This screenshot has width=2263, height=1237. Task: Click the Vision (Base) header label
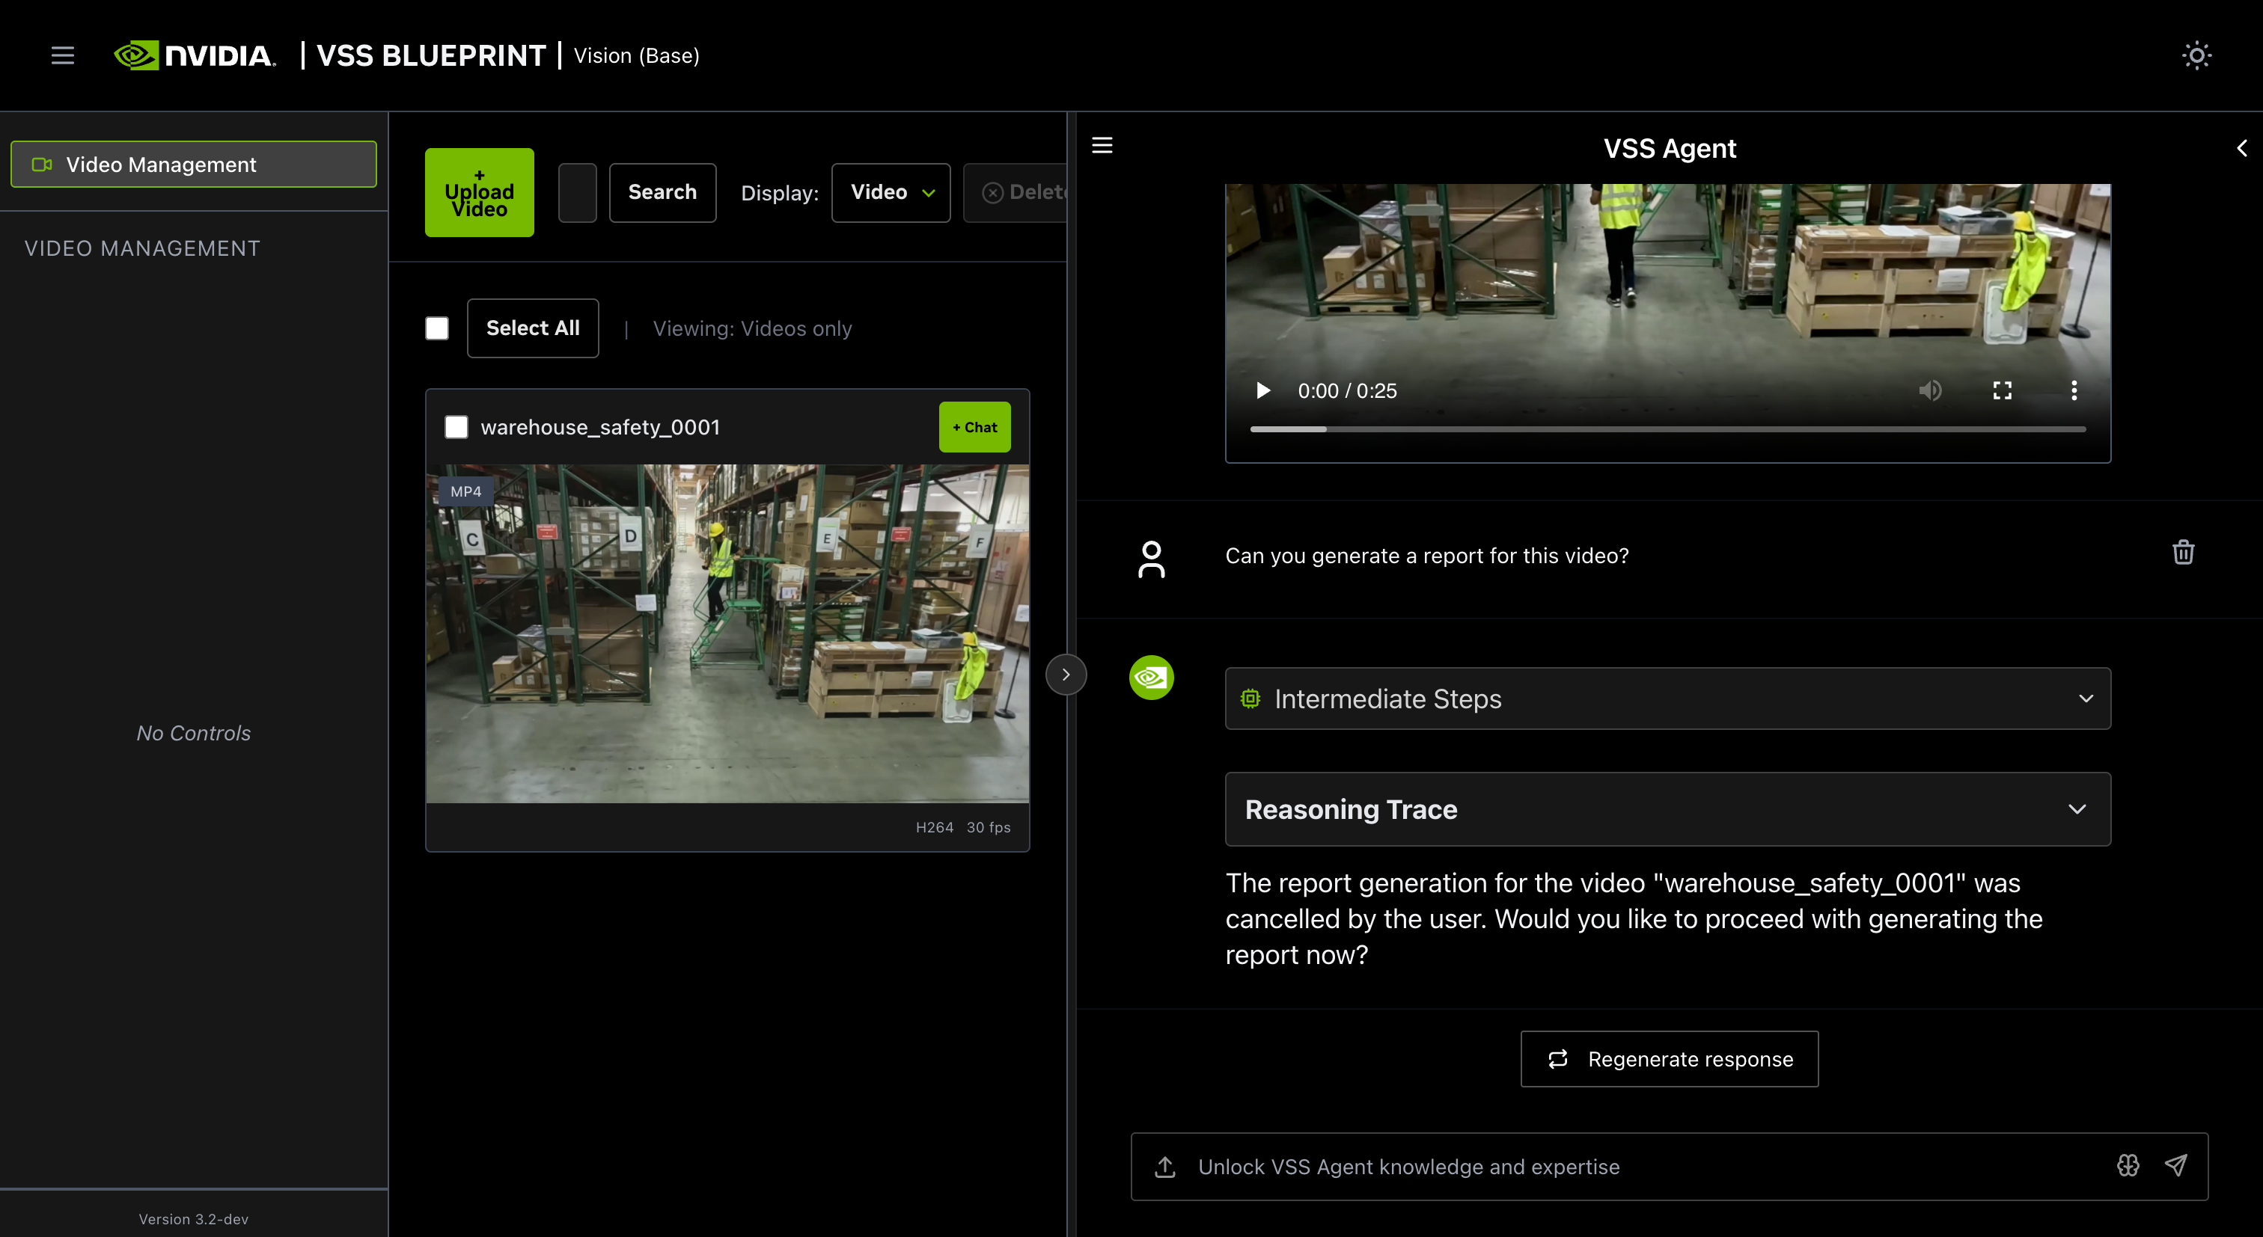coord(636,55)
